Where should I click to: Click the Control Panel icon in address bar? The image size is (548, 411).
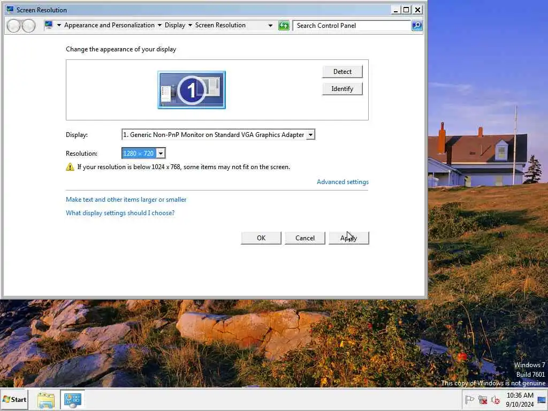pyautogui.click(x=49, y=25)
